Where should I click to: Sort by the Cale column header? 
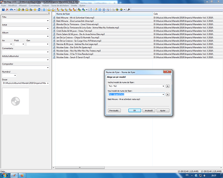188,14
